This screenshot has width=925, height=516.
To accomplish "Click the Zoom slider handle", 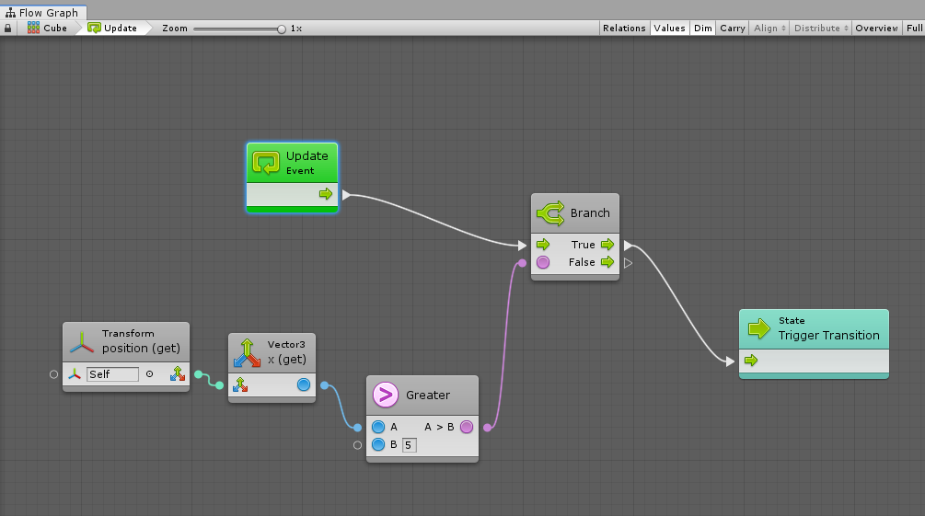I will tap(282, 29).
